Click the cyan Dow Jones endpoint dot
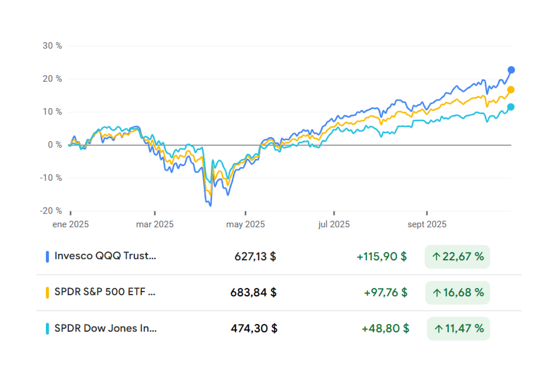558x379 pixels. click(x=511, y=107)
